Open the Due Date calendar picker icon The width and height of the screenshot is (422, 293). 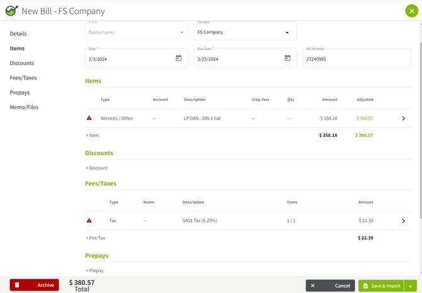click(287, 58)
